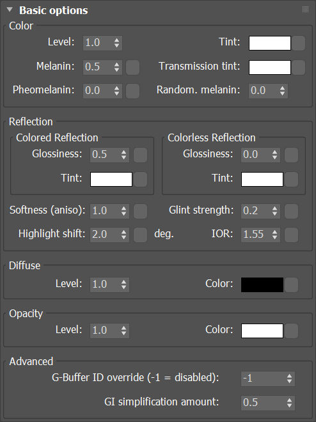Open the Colored Reflection Glossiness map slot
Image resolution: width=316 pixels, height=422 pixels.
coord(141,155)
